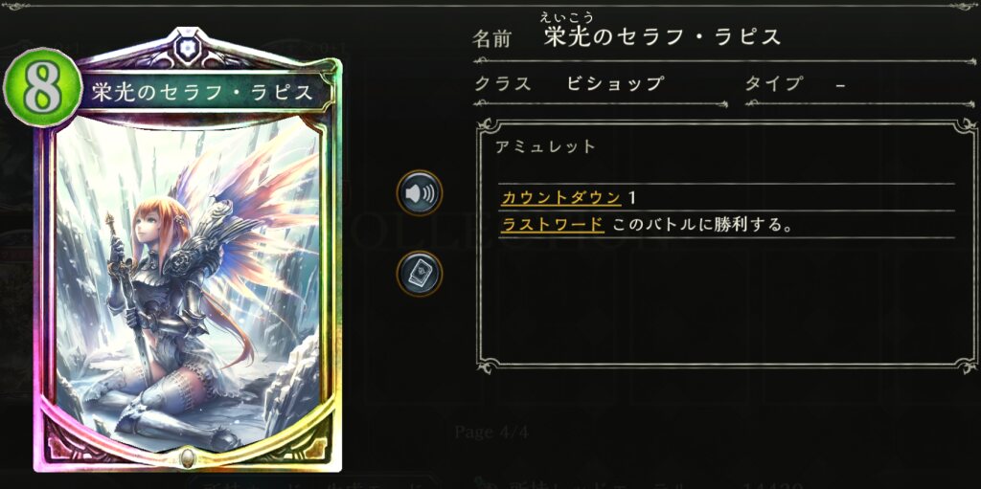Click the このバトルに勝利する effect text

click(x=702, y=224)
